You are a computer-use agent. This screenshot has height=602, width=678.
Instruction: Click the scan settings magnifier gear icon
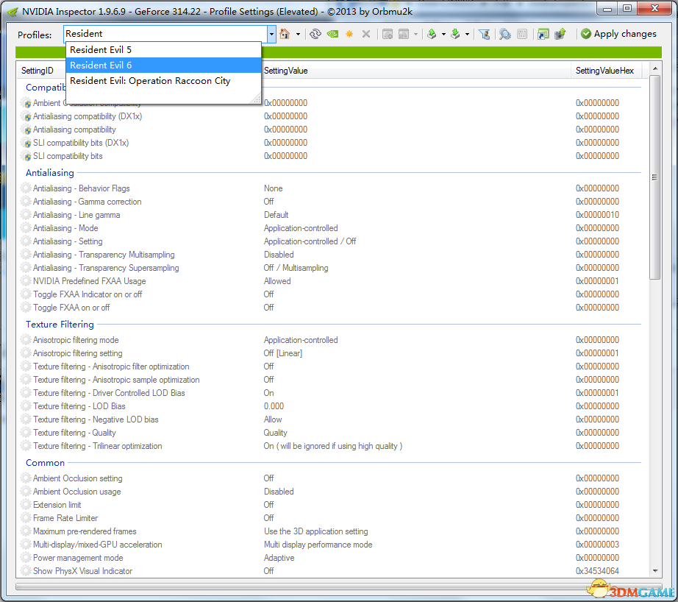tap(504, 34)
